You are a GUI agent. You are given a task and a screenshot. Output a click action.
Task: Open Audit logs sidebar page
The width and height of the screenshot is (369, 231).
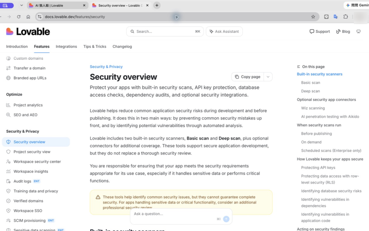[x=36, y=181]
